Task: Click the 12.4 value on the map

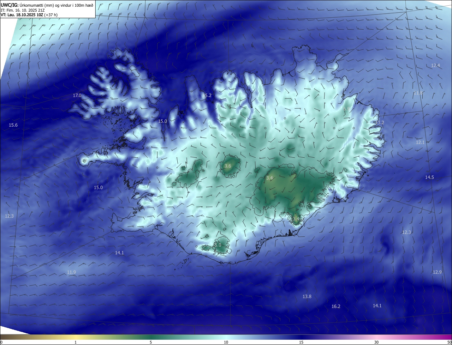Action: click(435, 66)
